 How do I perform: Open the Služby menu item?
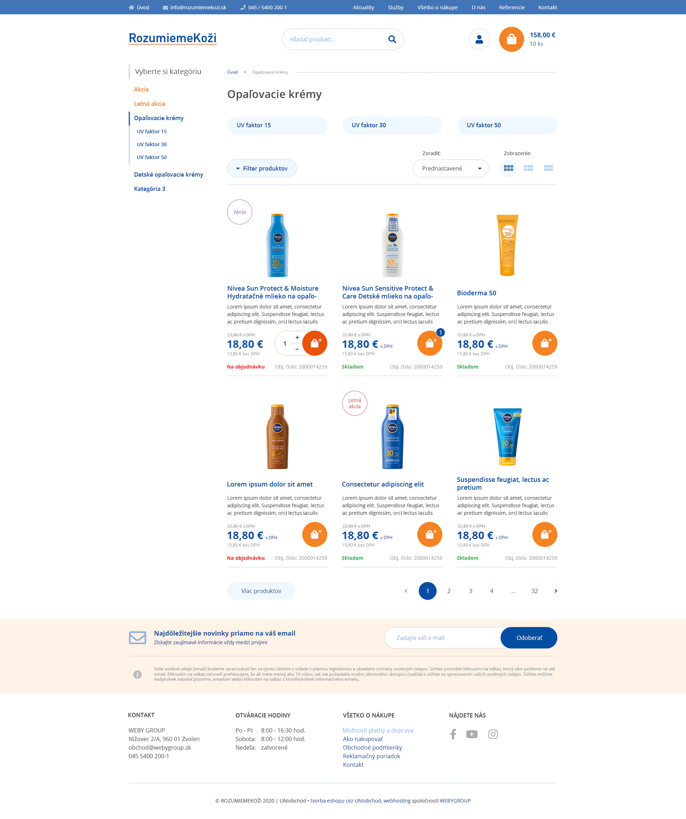click(396, 8)
